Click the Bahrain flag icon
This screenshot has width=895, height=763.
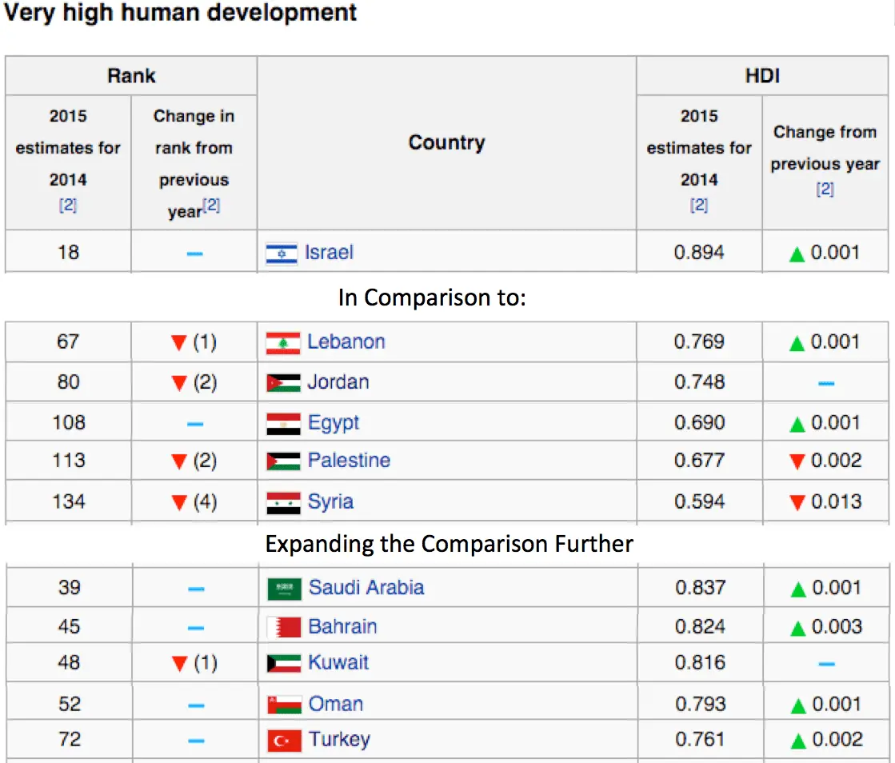click(284, 628)
